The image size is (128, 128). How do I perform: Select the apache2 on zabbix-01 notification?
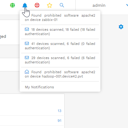click(x=60, y=18)
